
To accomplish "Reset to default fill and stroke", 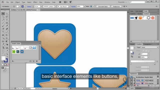I will coord(2,62).
